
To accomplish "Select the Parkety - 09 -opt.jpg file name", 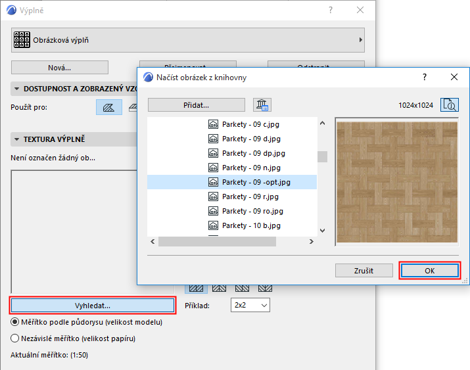I will point(256,182).
